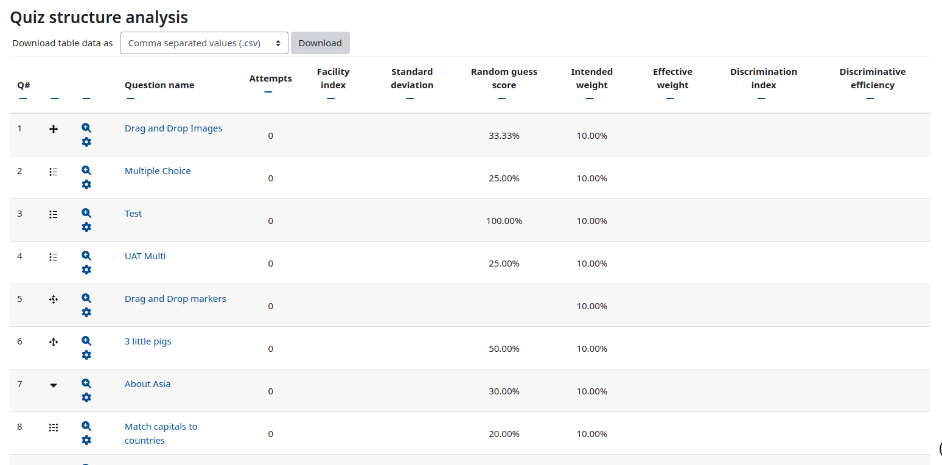
Task: Preview Match capitals to countries question
Action: [x=86, y=426]
